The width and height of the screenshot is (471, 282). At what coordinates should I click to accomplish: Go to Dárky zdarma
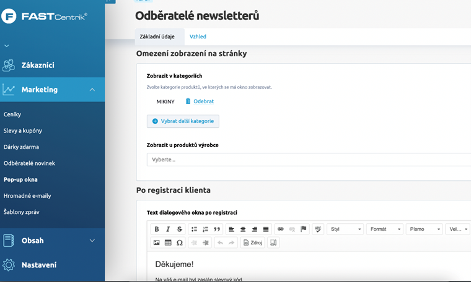pos(21,147)
